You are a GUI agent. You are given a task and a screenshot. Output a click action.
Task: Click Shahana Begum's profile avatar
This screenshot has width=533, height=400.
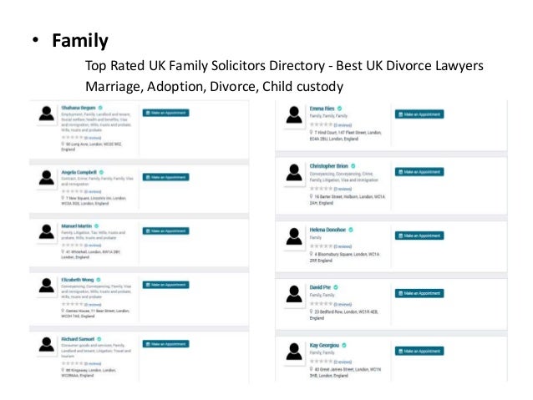(47, 114)
